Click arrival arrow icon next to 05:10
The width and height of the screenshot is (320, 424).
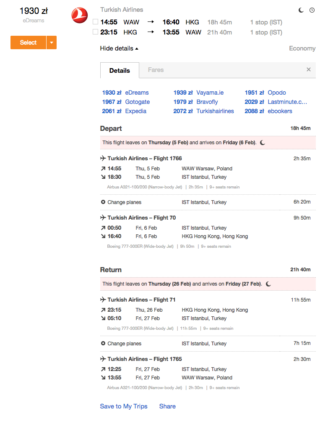103,318
